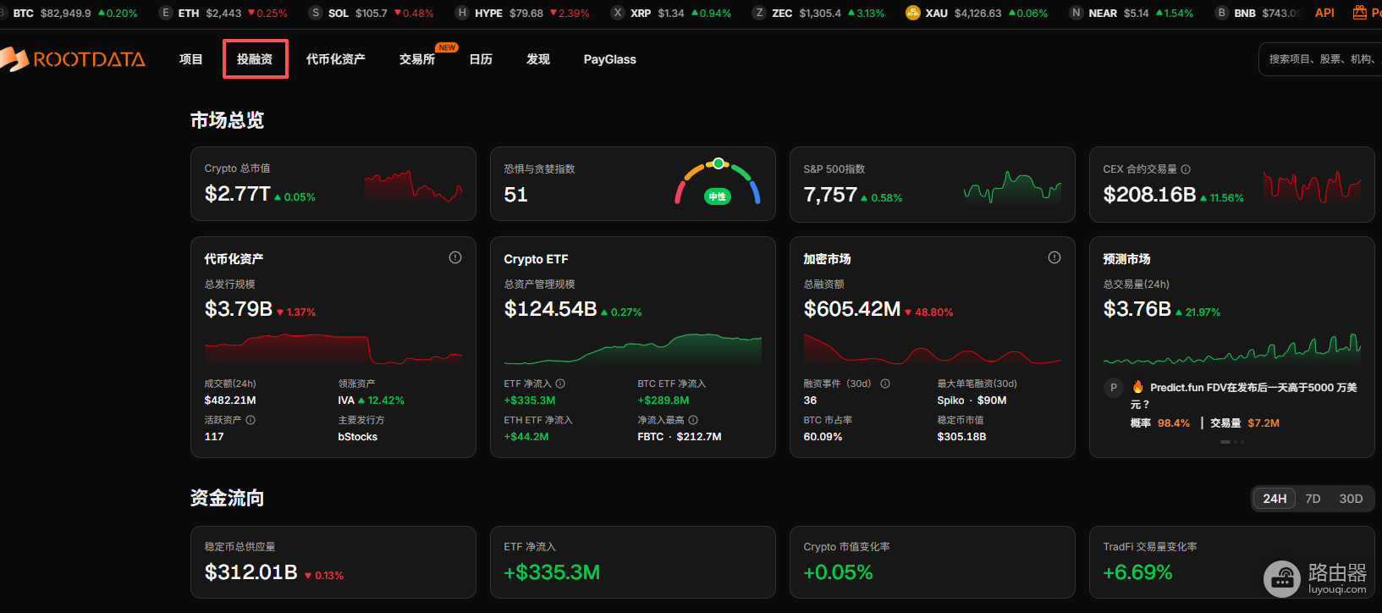Click the XRP coin icon in ticker
Viewport: 1382px width, 613px height.
618,13
